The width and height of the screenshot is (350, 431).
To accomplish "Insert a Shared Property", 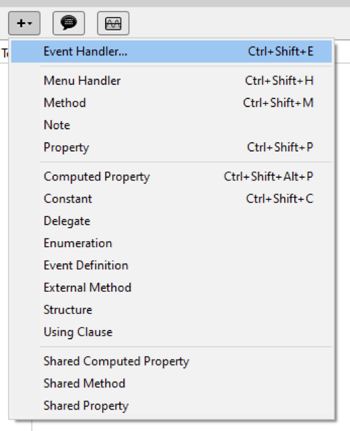I will point(172,406).
